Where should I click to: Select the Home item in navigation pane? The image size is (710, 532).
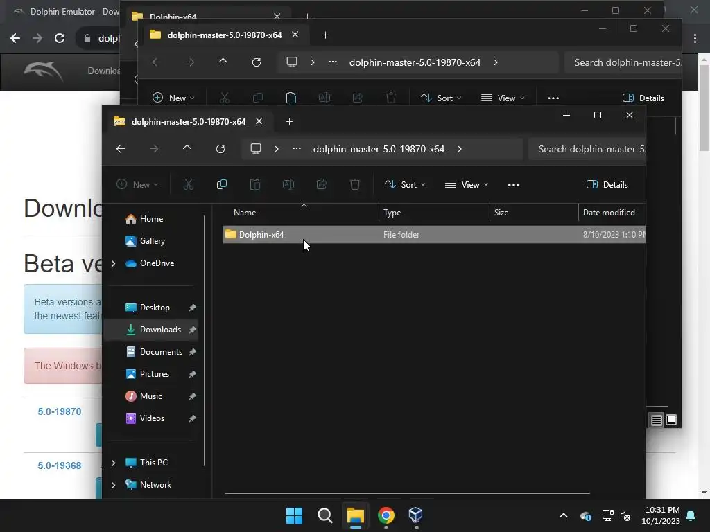[x=150, y=219]
